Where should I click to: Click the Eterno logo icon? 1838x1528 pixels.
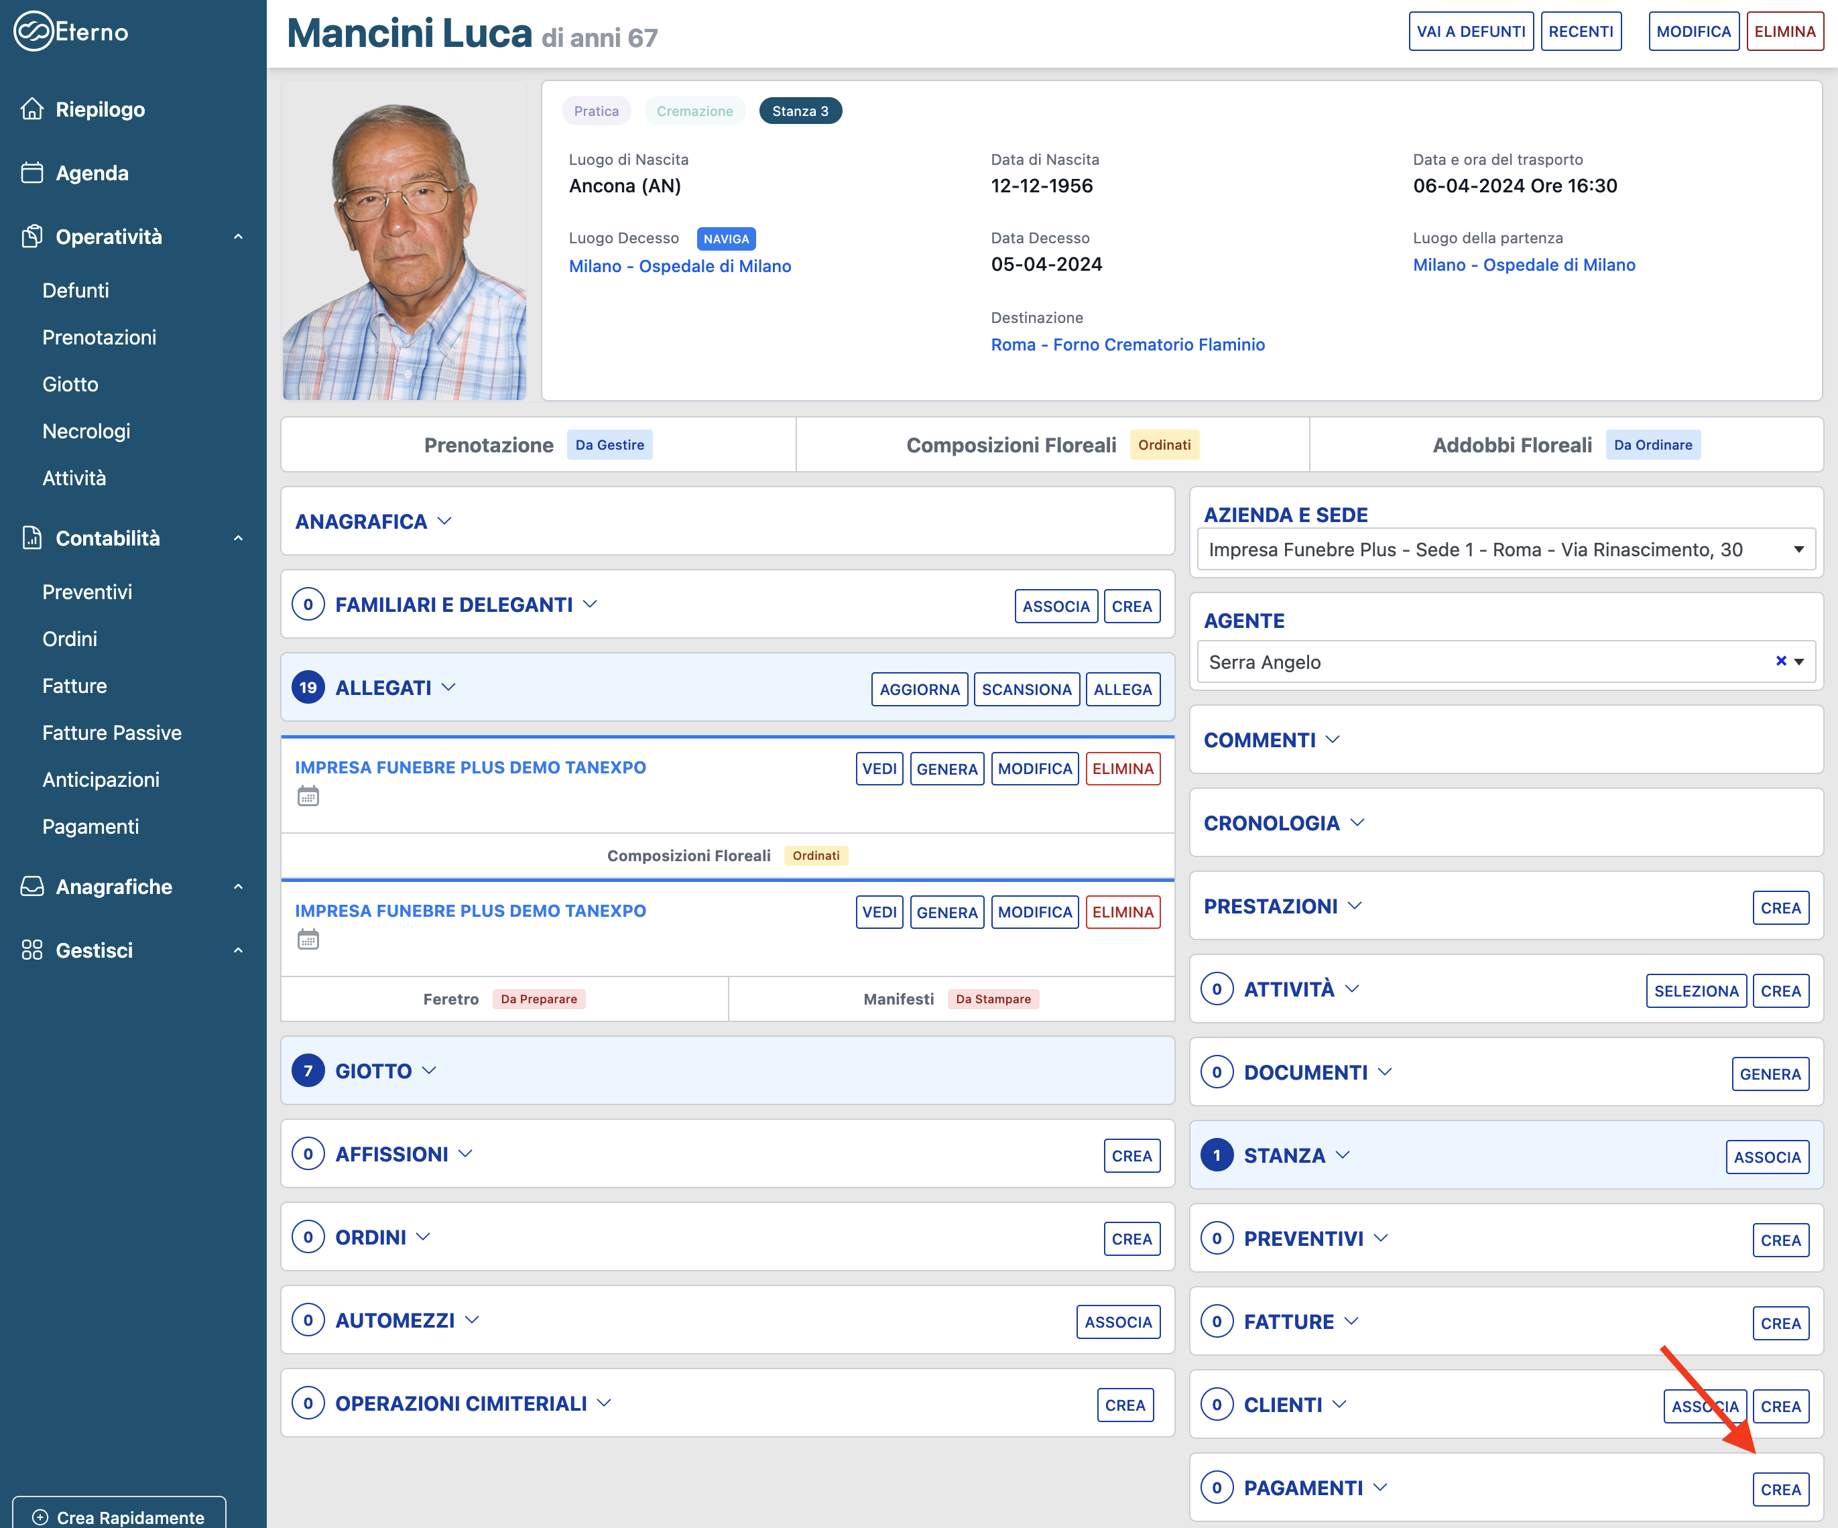34,31
